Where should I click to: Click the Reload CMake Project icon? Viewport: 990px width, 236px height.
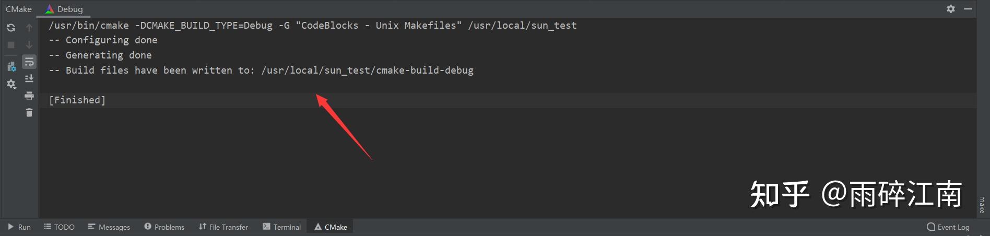pyautogui.click(x=11, y=28)
